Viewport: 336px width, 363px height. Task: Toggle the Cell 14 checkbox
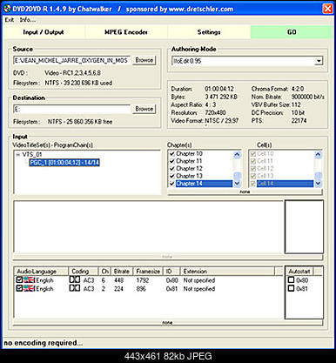252,184
